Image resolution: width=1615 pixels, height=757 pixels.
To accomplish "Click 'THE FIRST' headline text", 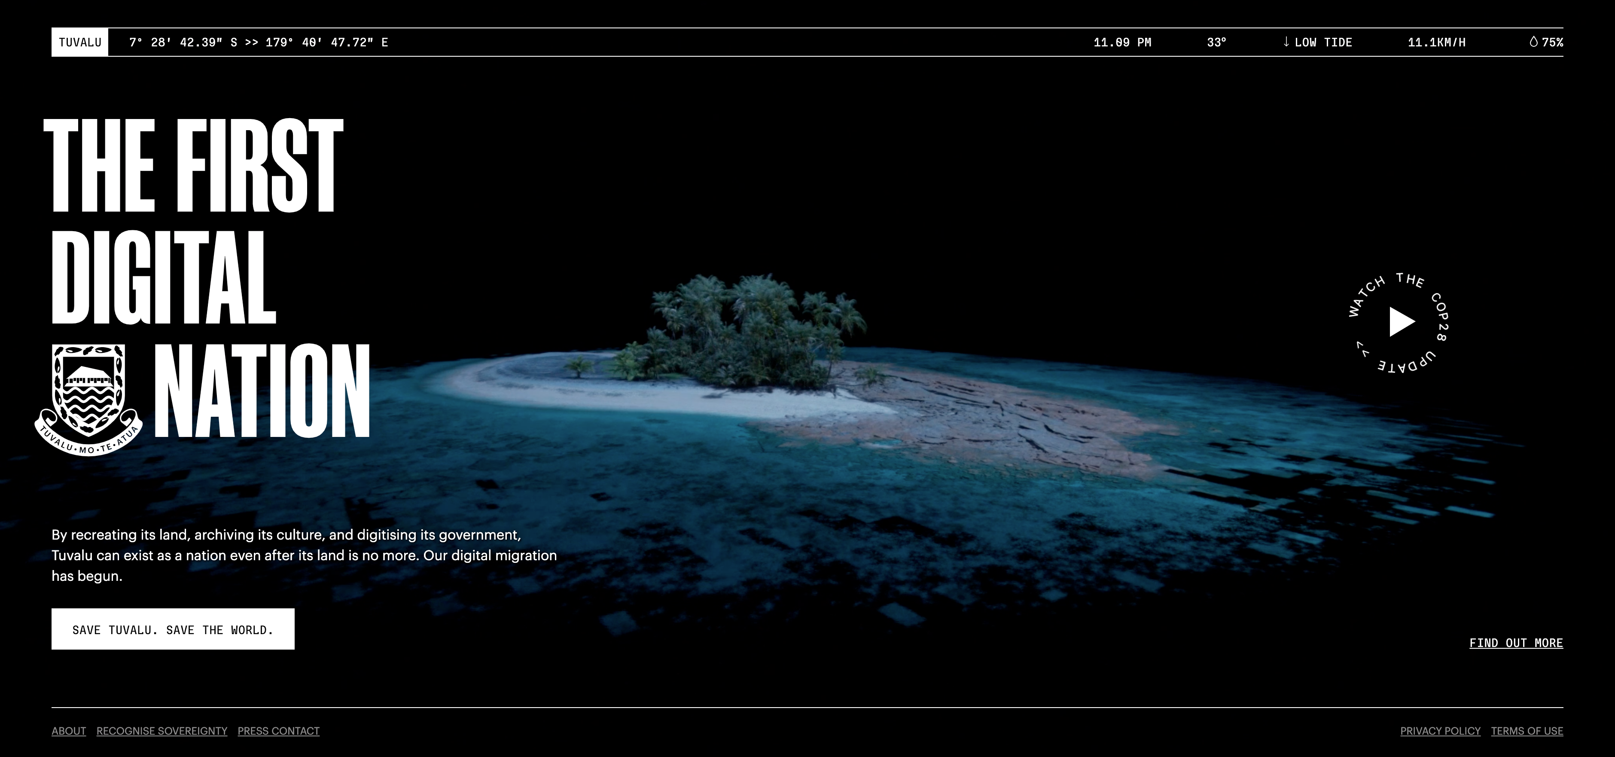I will [x=193, y=165].
